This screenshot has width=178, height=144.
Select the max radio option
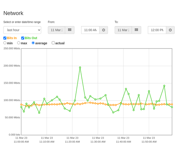[19, 43]
